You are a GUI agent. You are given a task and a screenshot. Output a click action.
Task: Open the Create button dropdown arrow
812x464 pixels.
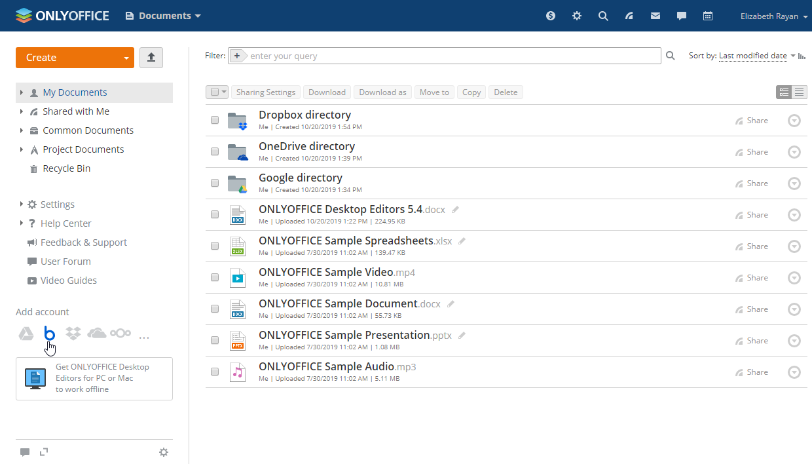click(126, 58)
